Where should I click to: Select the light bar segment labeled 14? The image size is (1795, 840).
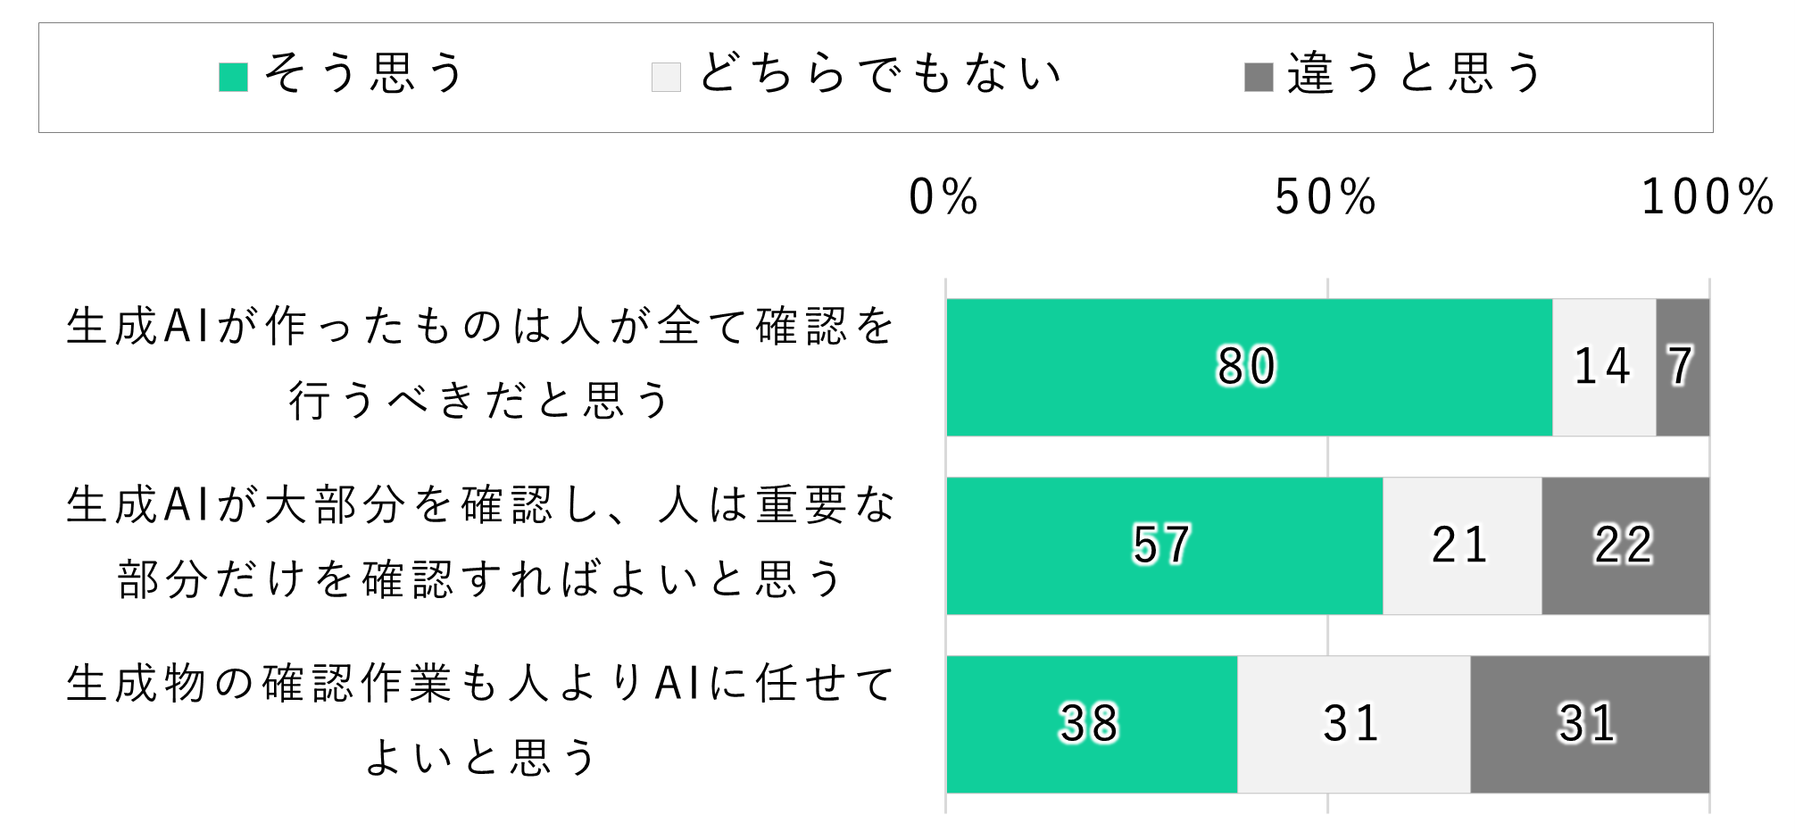[1603, 367]
